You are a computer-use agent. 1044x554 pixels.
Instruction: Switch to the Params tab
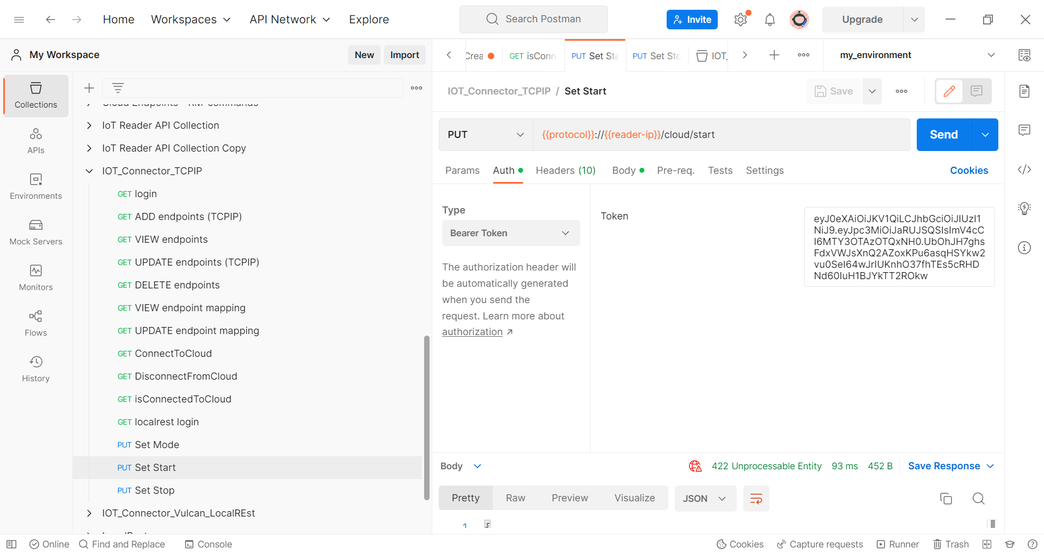coord(462,171)
